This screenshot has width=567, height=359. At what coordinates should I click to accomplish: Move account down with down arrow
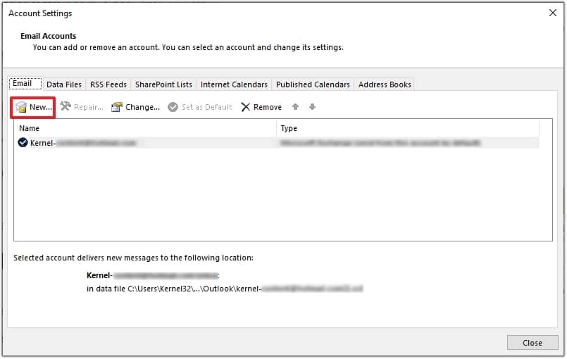click(313, 107)
